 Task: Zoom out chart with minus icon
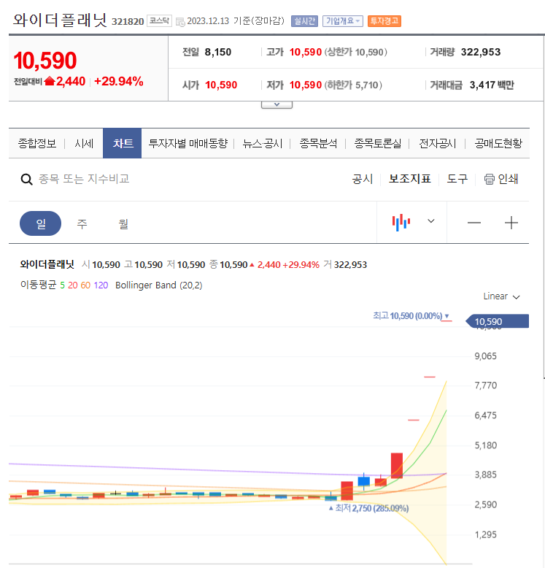[474, 223]
